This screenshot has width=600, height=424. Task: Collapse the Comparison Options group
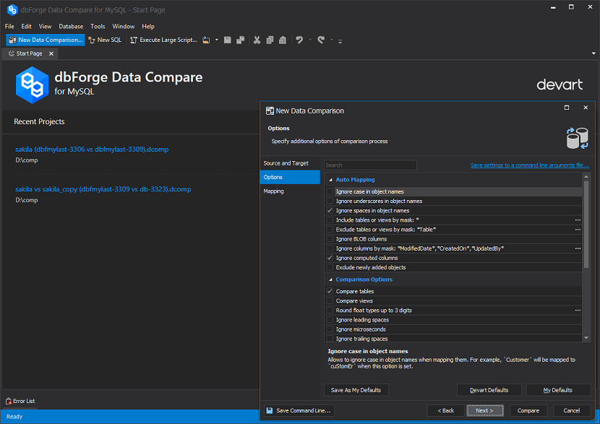330,280
